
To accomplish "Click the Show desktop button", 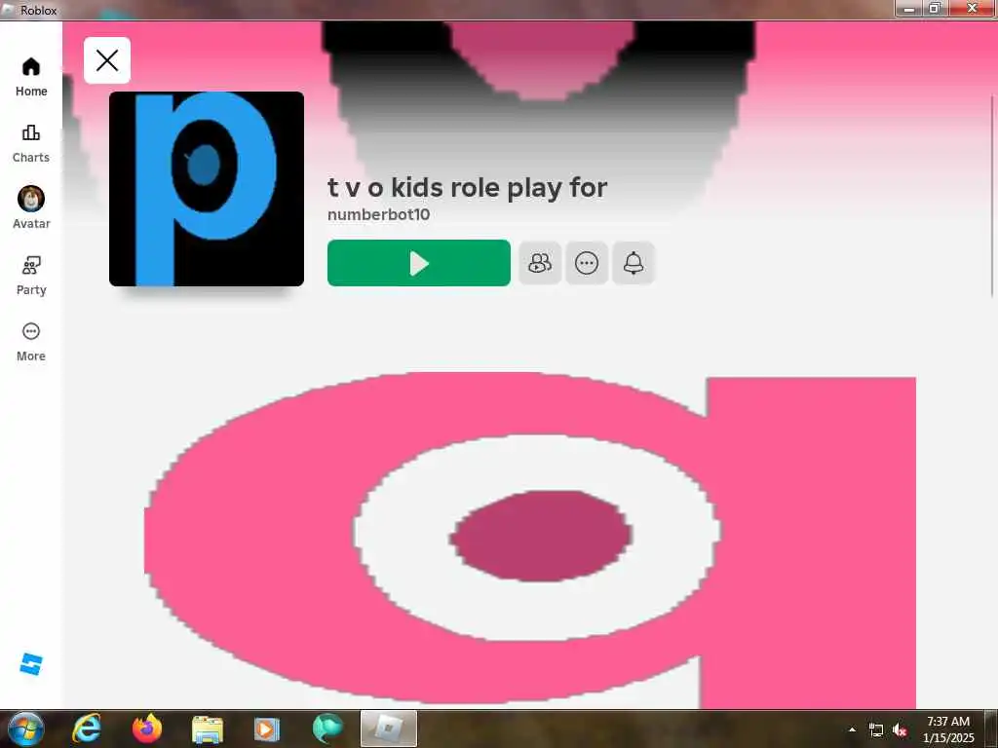I will [x=991, y=729].
